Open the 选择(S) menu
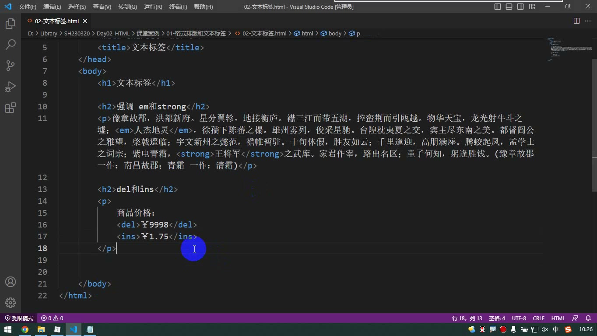Screen dimensions: 597x336 point(77,7)
